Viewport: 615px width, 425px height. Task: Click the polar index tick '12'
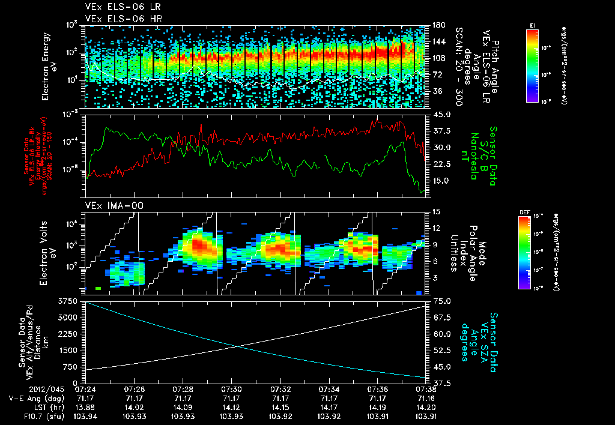click(435, 228)
